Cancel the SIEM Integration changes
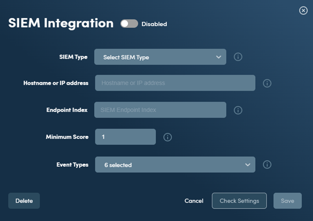Image resolution: width=313 pixels, height=221 pixels. 194,201
